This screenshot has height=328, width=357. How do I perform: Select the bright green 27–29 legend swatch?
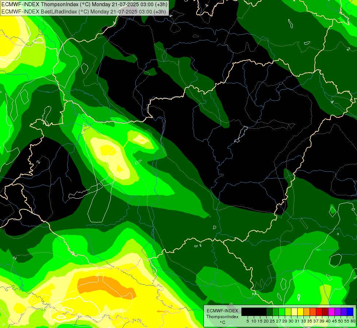click(282, 312)
